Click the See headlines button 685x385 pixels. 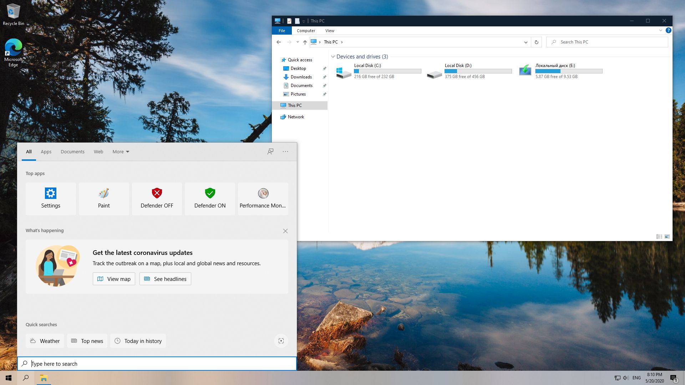[165, 279]
